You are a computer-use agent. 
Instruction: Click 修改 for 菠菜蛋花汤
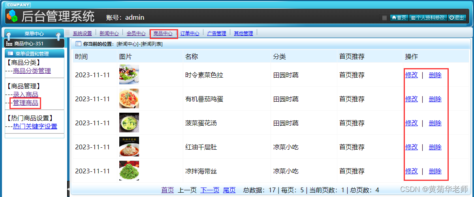pyautogui.click(x=412, y=123)
